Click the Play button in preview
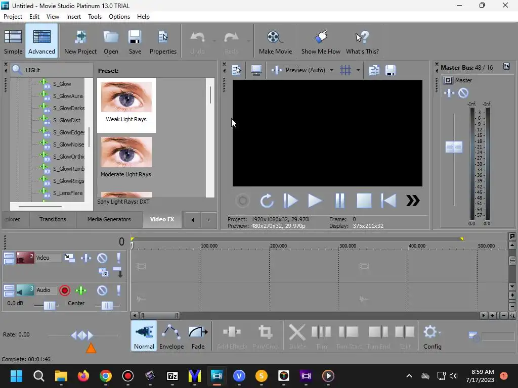 [315, 201]
